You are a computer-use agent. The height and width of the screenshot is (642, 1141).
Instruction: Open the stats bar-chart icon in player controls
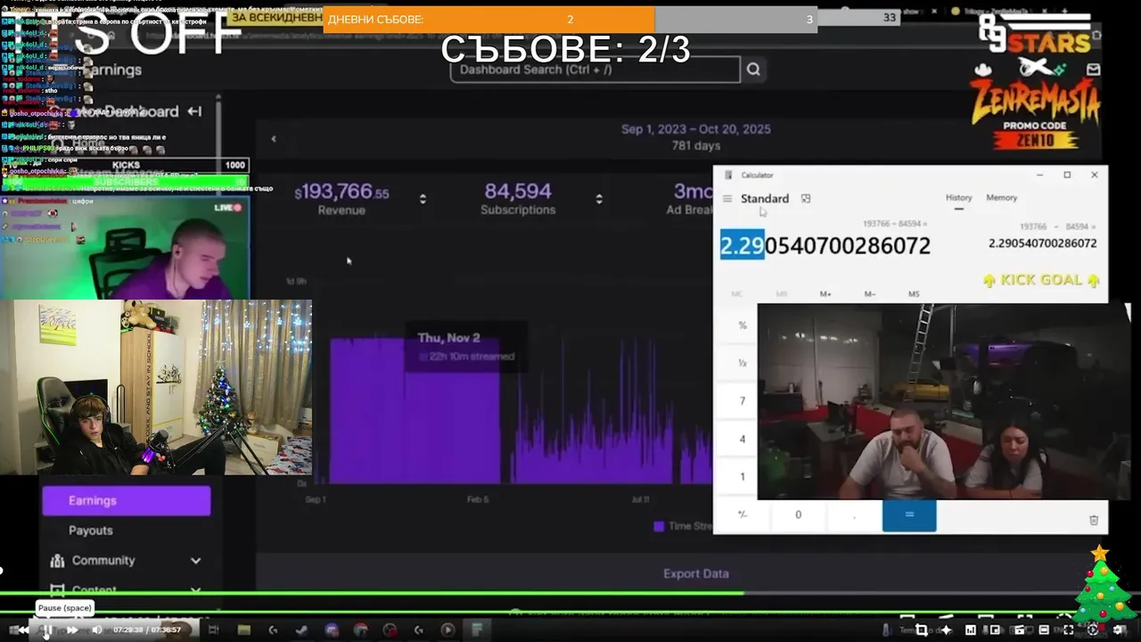click(x=971, y=630)
